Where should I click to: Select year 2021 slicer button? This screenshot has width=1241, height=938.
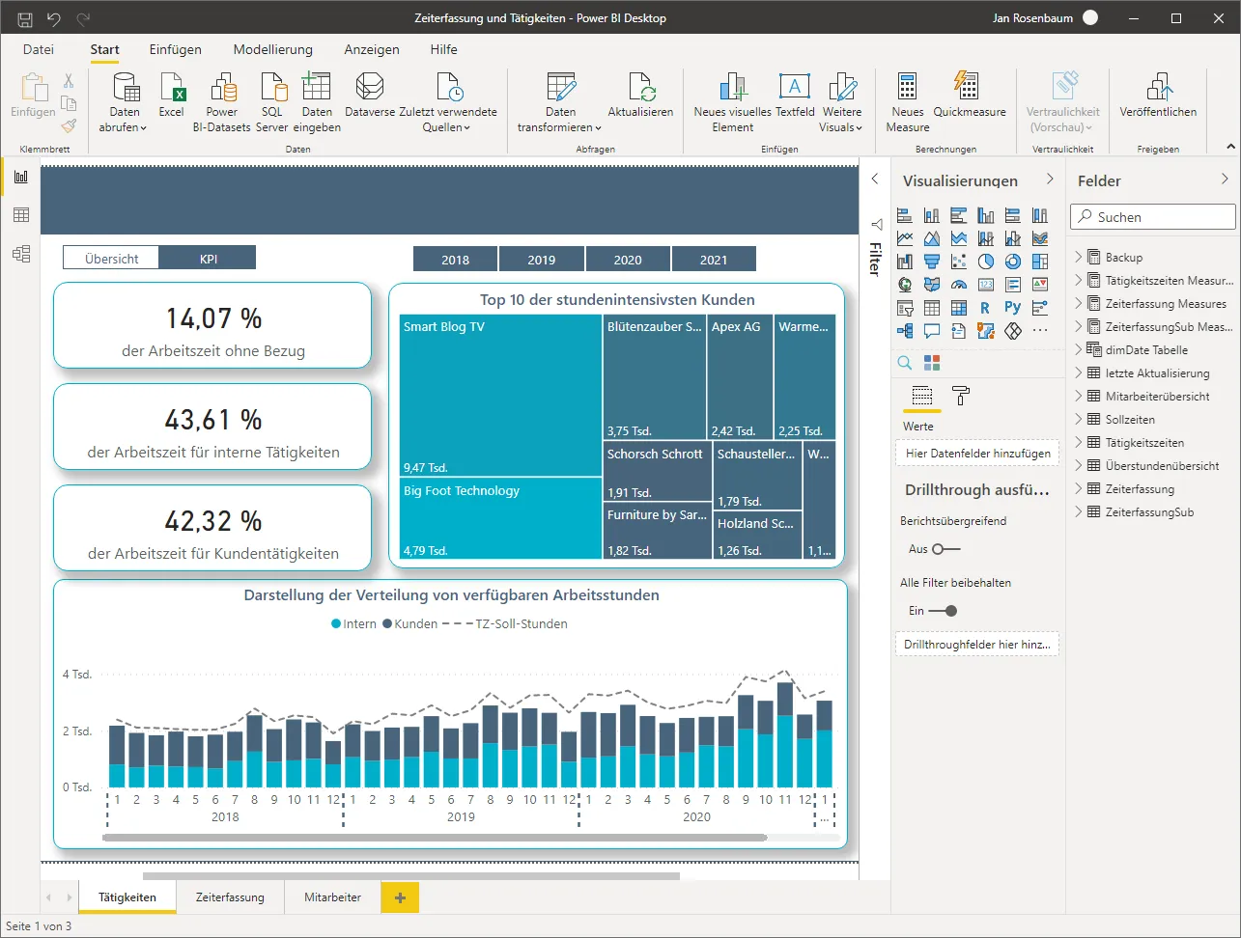click(x=714, y=259)
